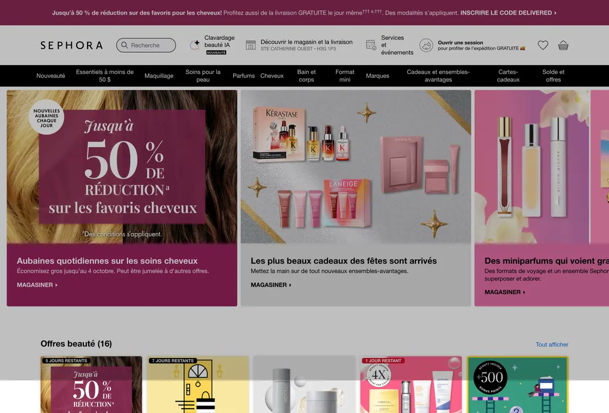Open the Marques menu
The image size is (609, 413).
tap(377, 76)
